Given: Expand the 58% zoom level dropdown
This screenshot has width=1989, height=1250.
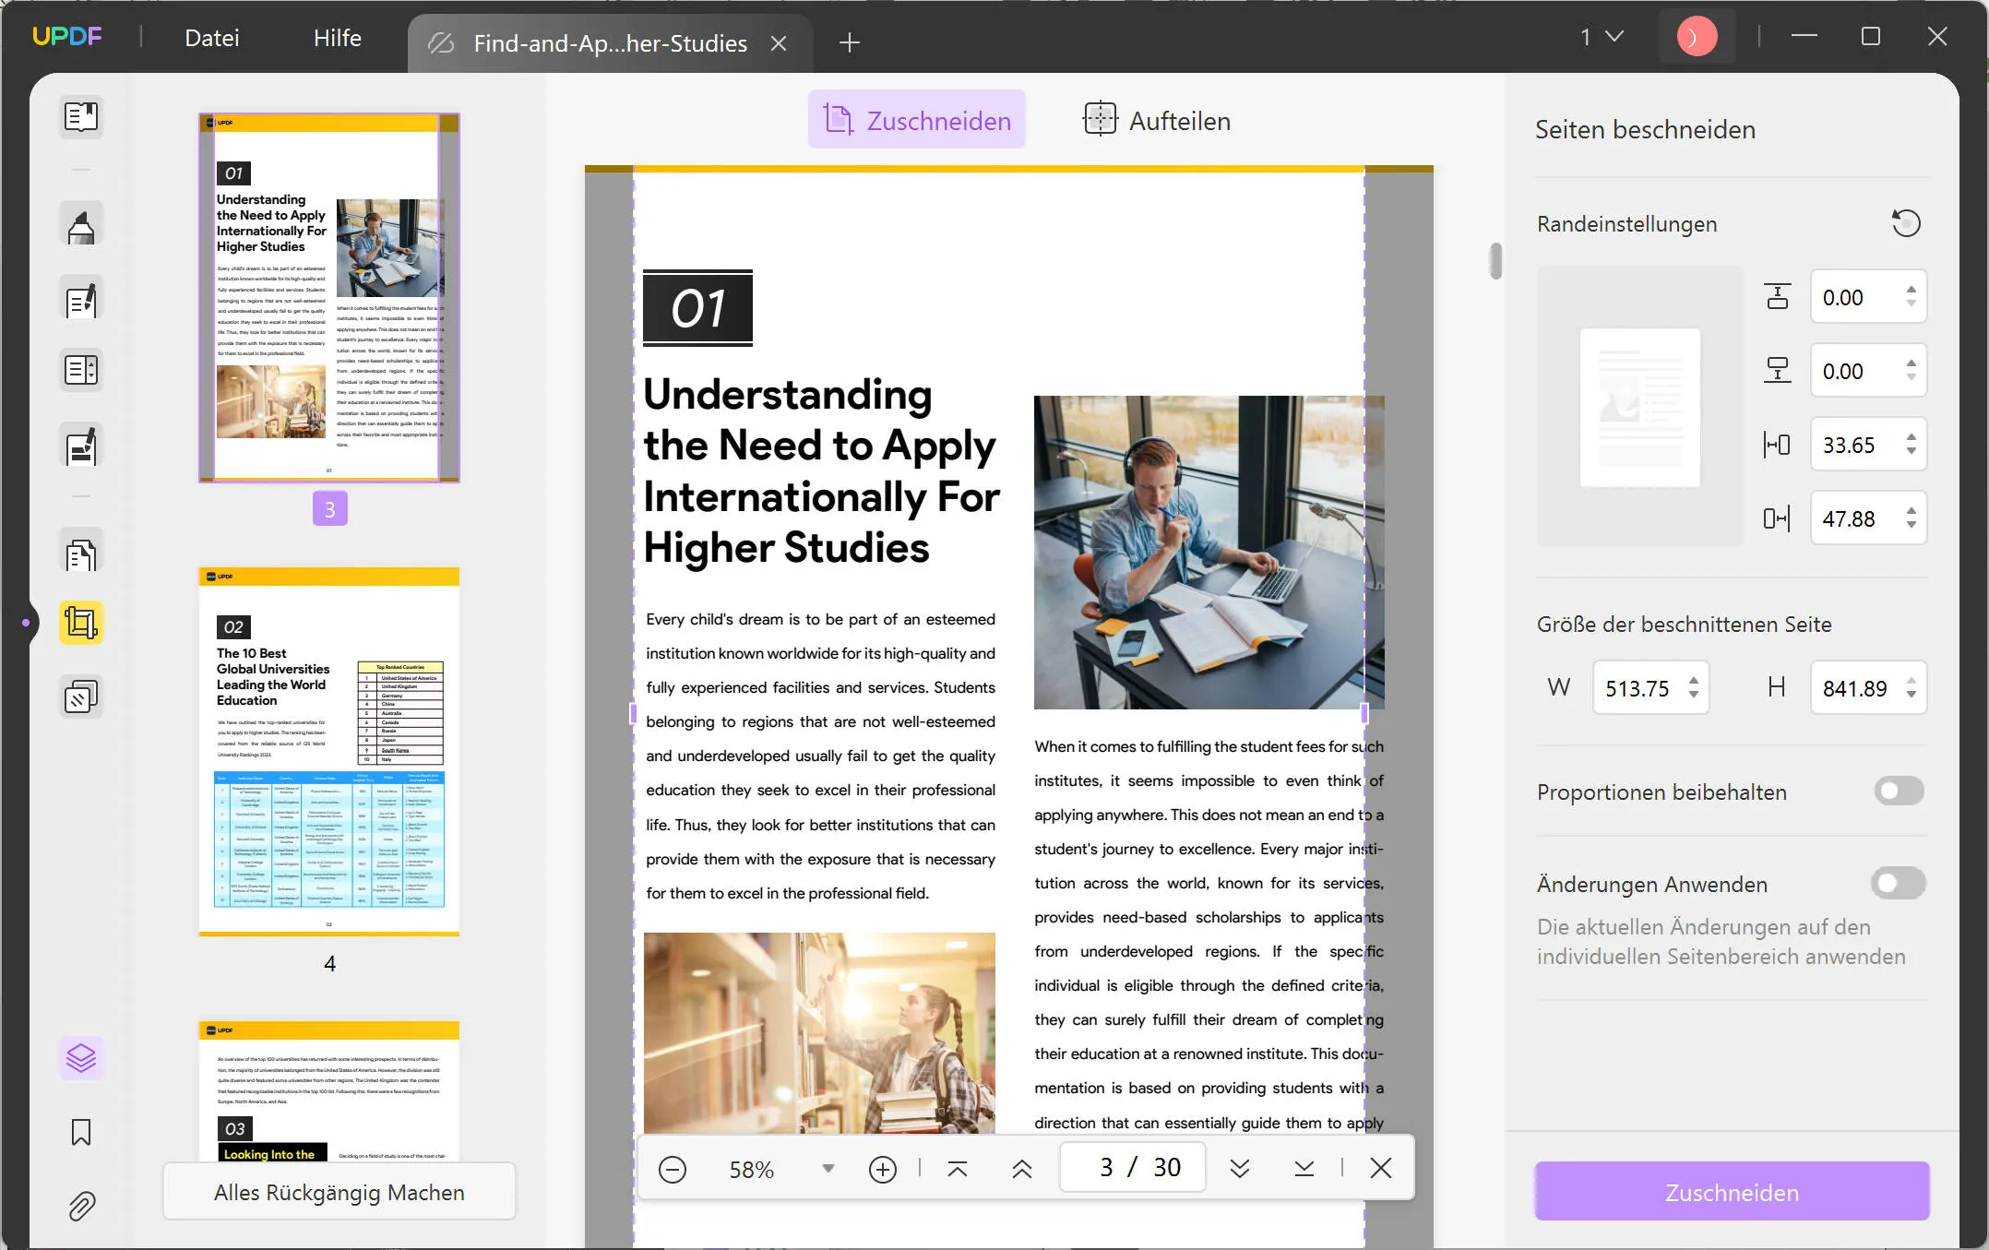Looking at the screenshot, I should point(828,1169).
